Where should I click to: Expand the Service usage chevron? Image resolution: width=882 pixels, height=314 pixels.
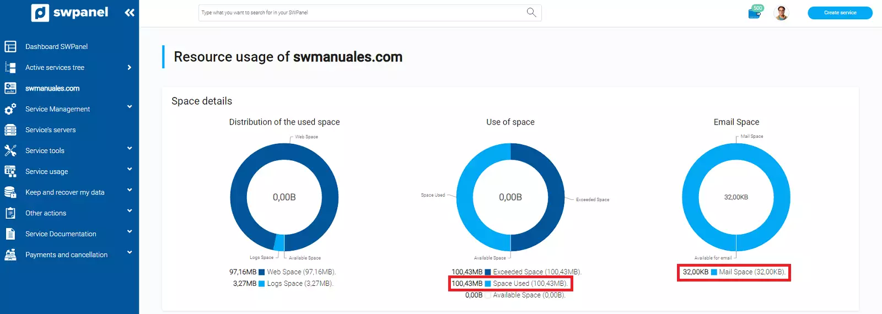coord(130,169)
